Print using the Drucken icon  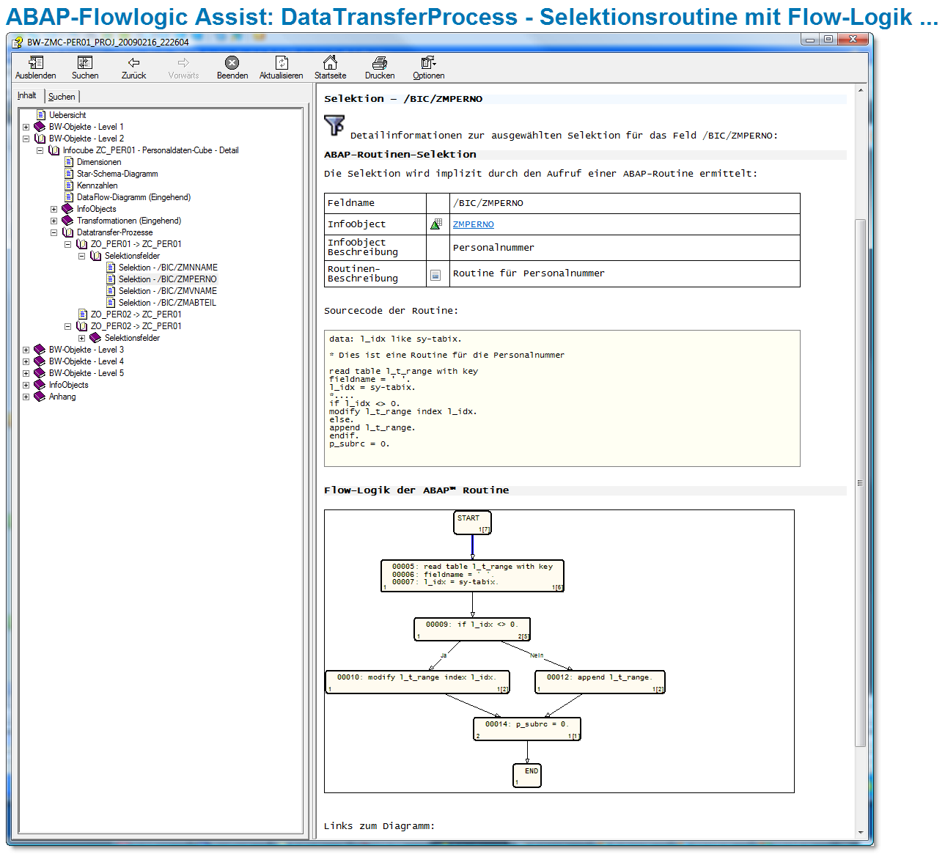(379, 63)
